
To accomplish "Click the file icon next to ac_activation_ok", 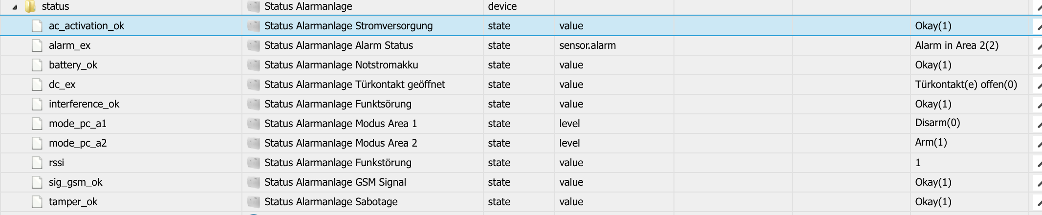I will (37, 26).
